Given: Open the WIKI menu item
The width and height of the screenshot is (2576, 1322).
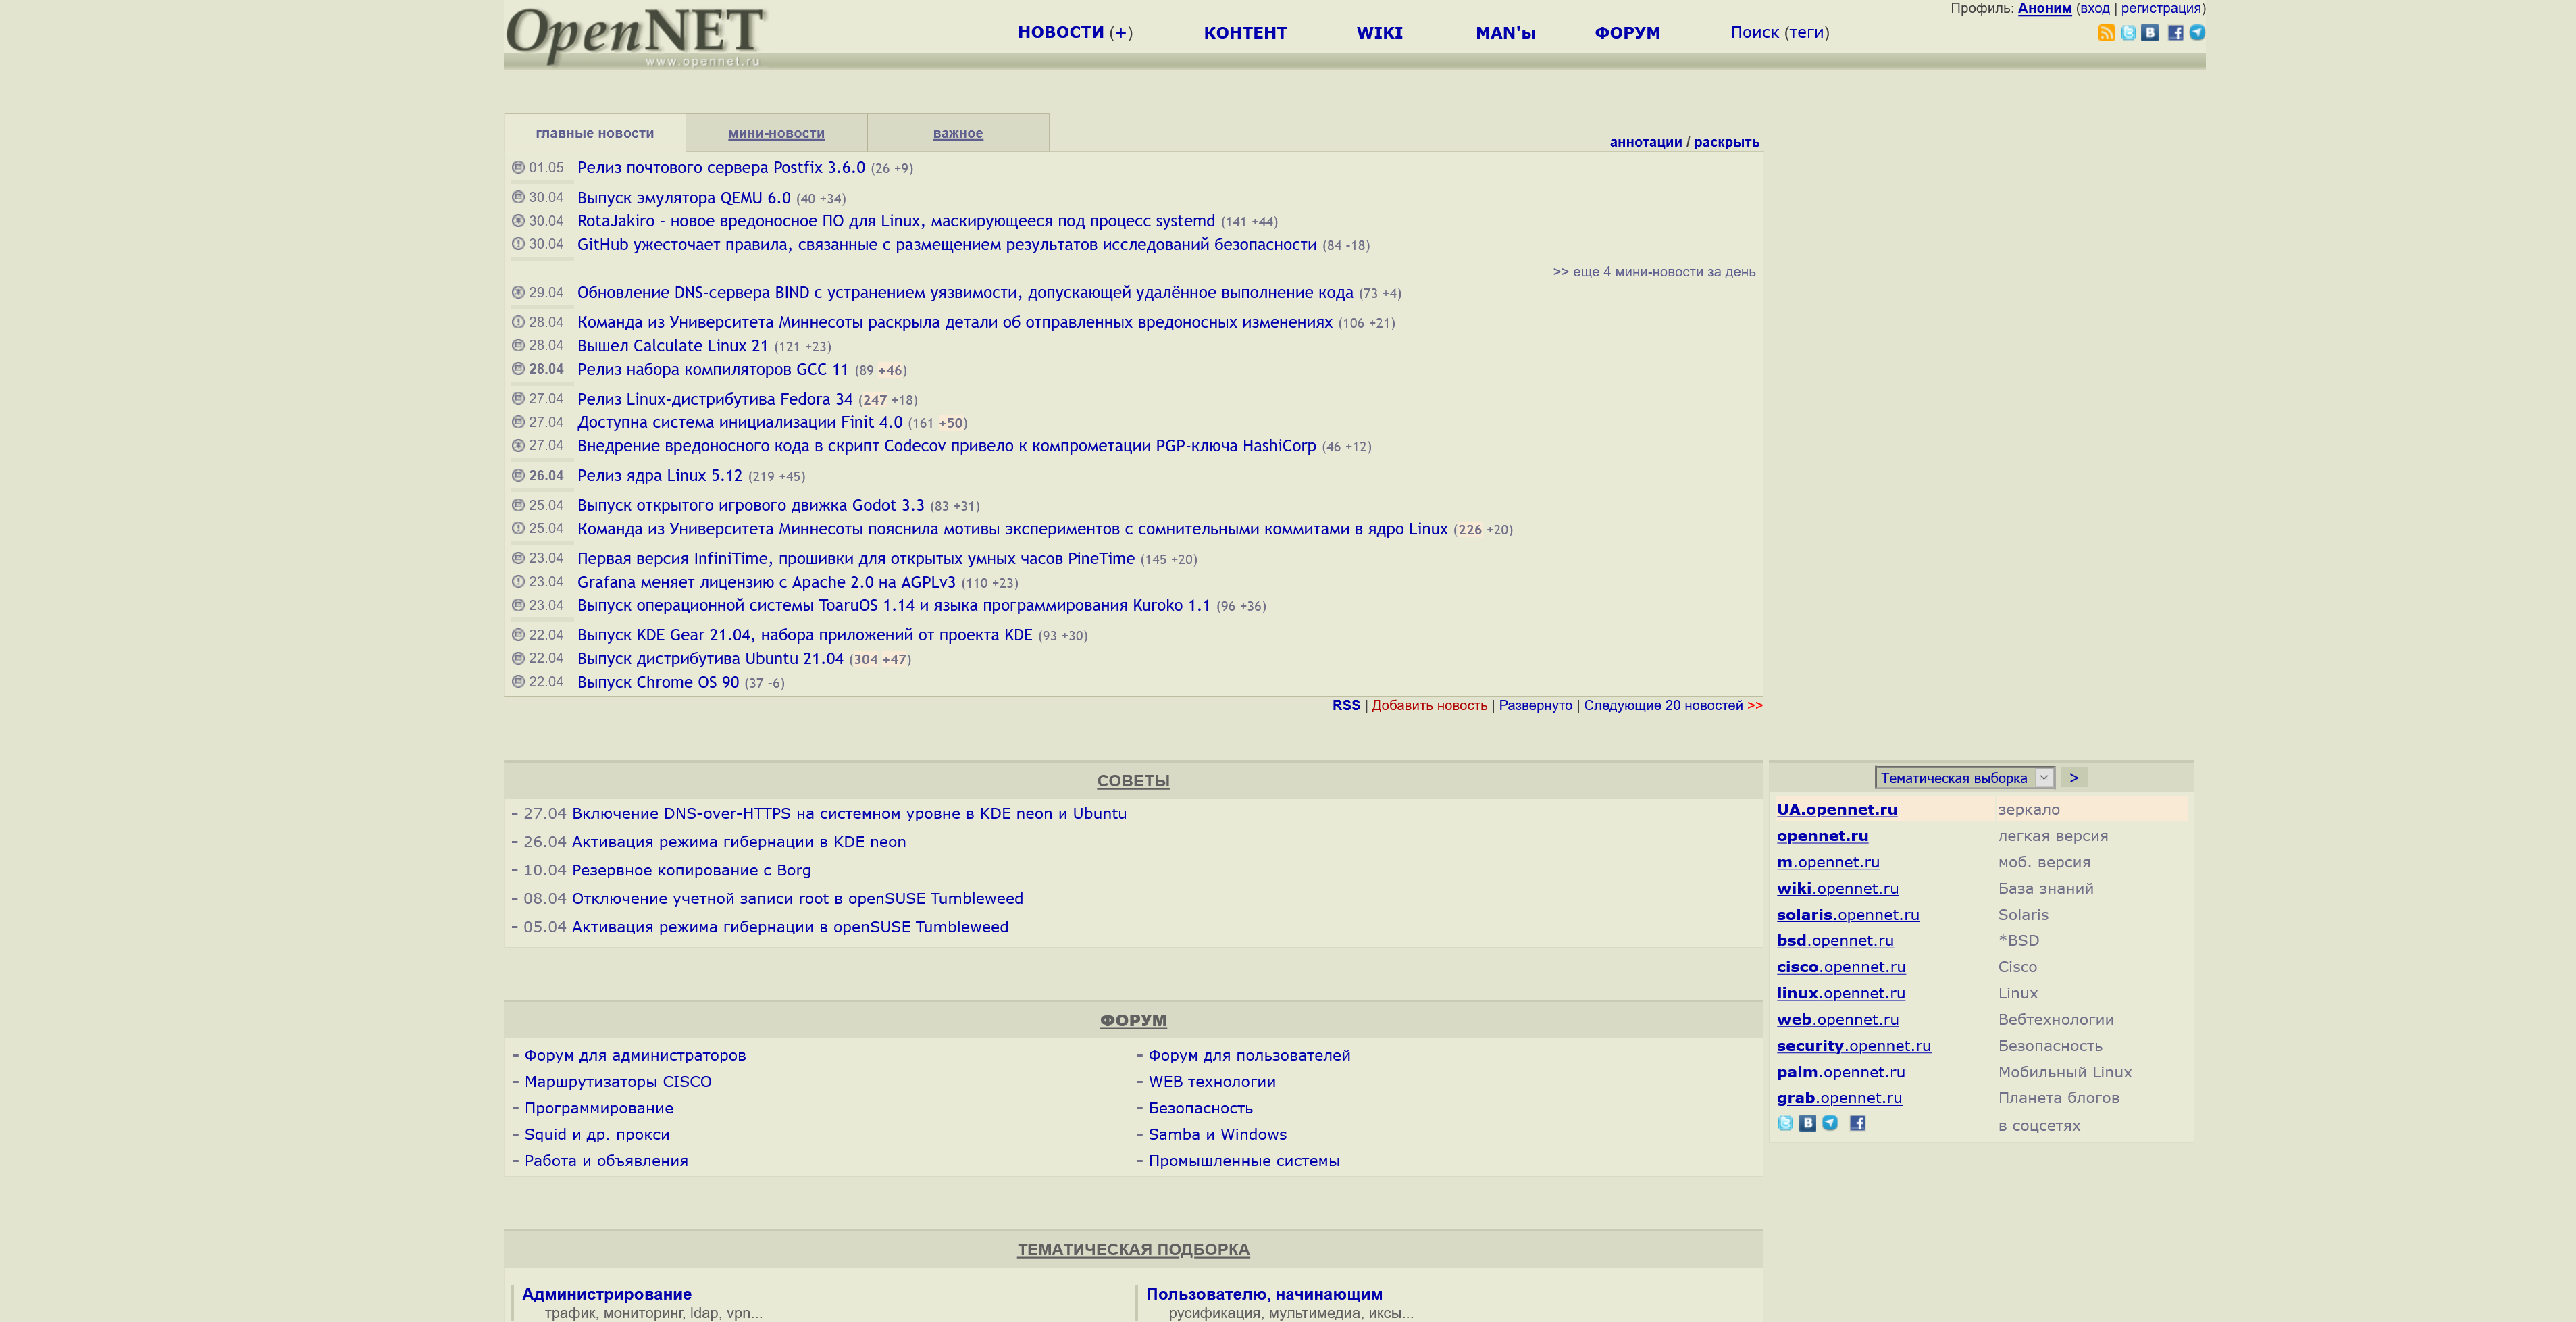Looking at the screenshot, I should [1379, 33].
